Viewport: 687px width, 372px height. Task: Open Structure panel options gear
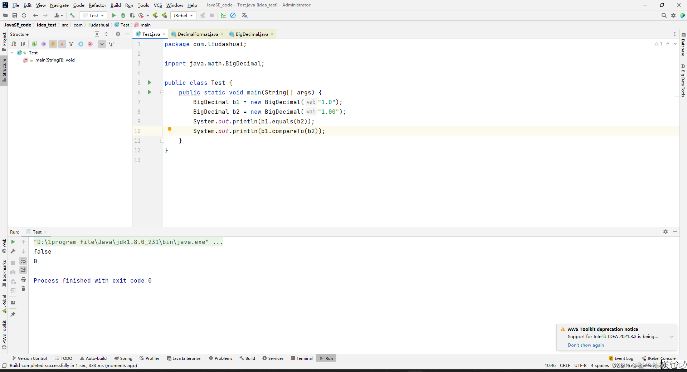(118, 34)
